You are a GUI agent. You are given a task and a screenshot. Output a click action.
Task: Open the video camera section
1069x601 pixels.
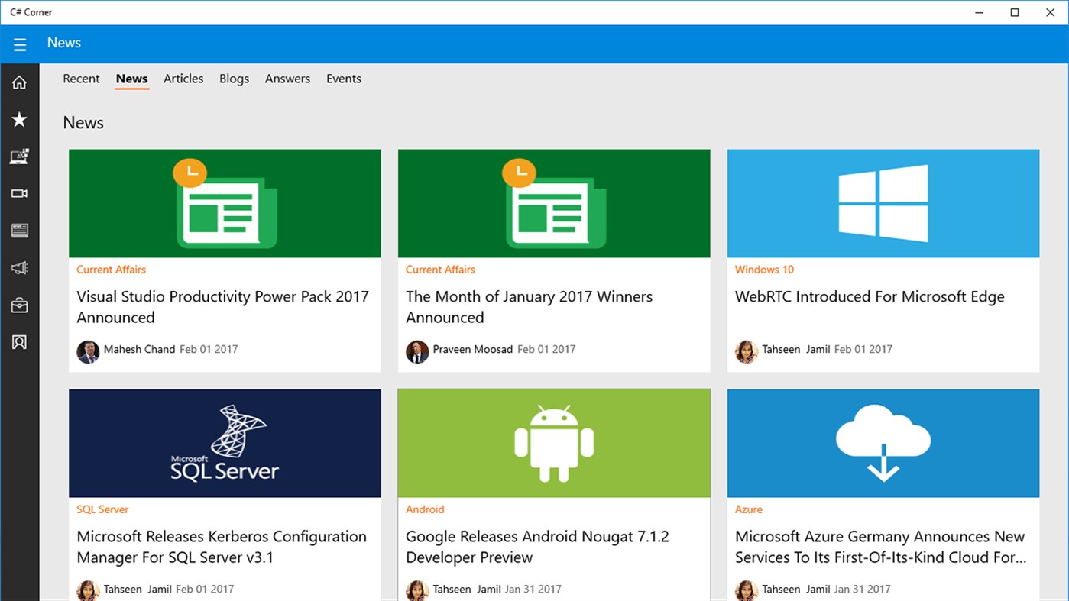(x=19, y=193)
